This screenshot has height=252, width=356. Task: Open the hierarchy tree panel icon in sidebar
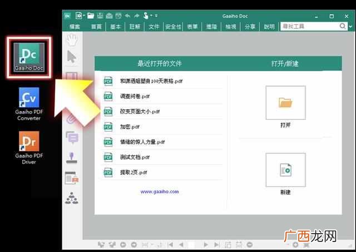(72, 198)
